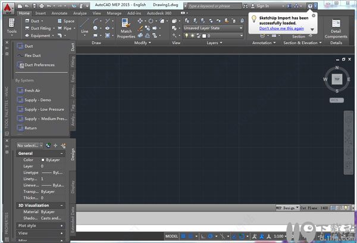This screenshot has width=357, height=243.
Task: Collapse the 3D Visualization section
Action: (x=61, y=205)
